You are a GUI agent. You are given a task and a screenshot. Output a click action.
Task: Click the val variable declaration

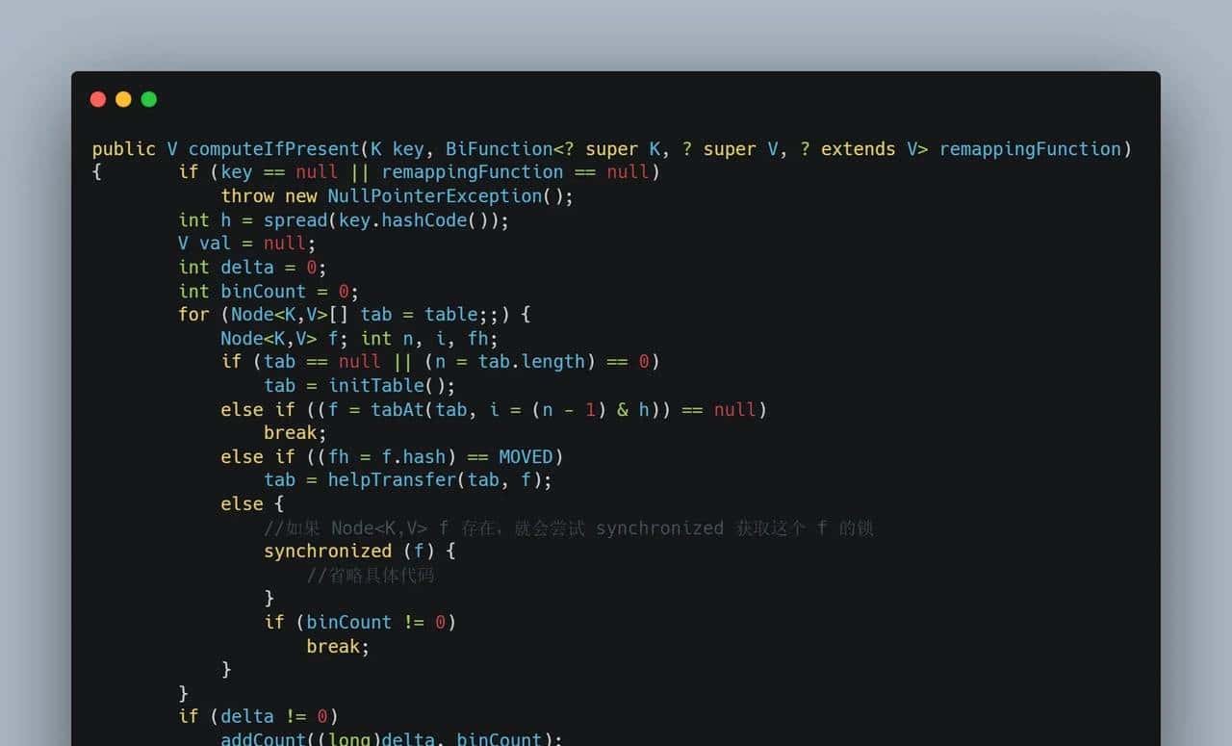point(215,244)
